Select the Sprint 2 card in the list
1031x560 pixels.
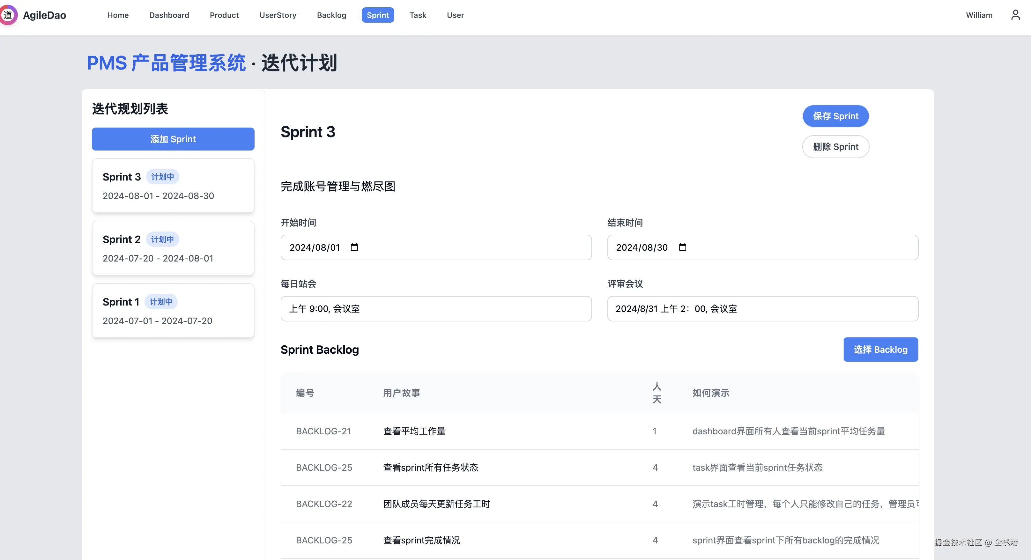tap(173, 248)
